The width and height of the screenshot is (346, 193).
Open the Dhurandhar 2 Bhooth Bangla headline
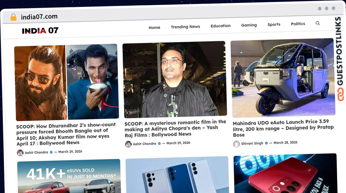pos(66,134)
